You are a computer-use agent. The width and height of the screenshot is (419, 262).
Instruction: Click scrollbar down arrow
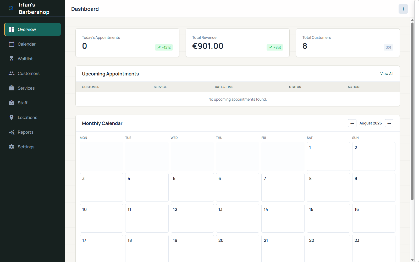pos(412,260)
